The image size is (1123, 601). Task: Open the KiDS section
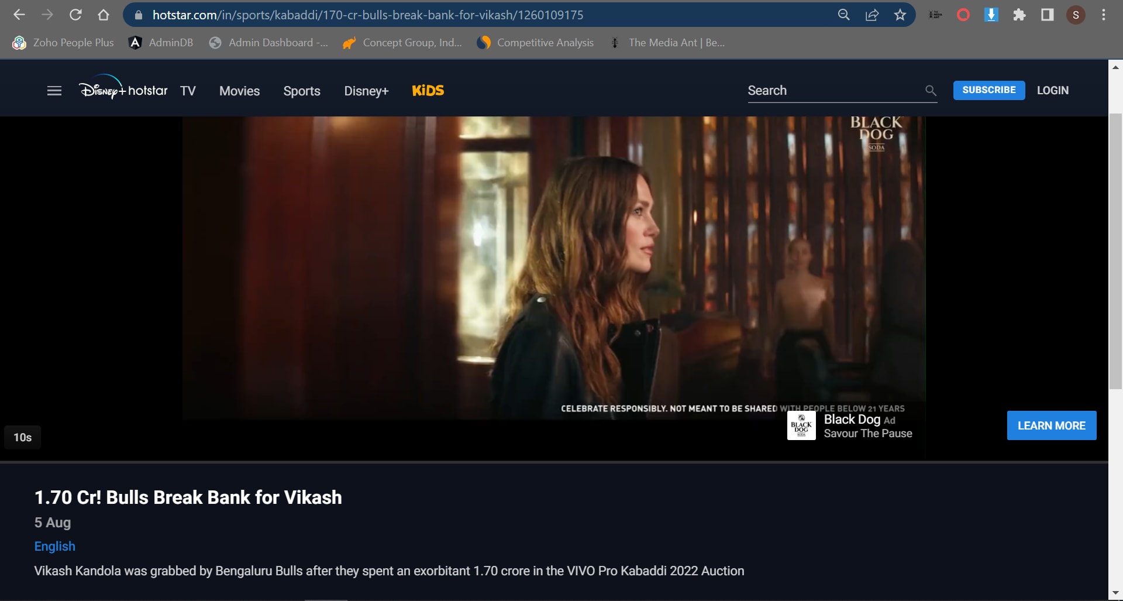click(428, 91)
